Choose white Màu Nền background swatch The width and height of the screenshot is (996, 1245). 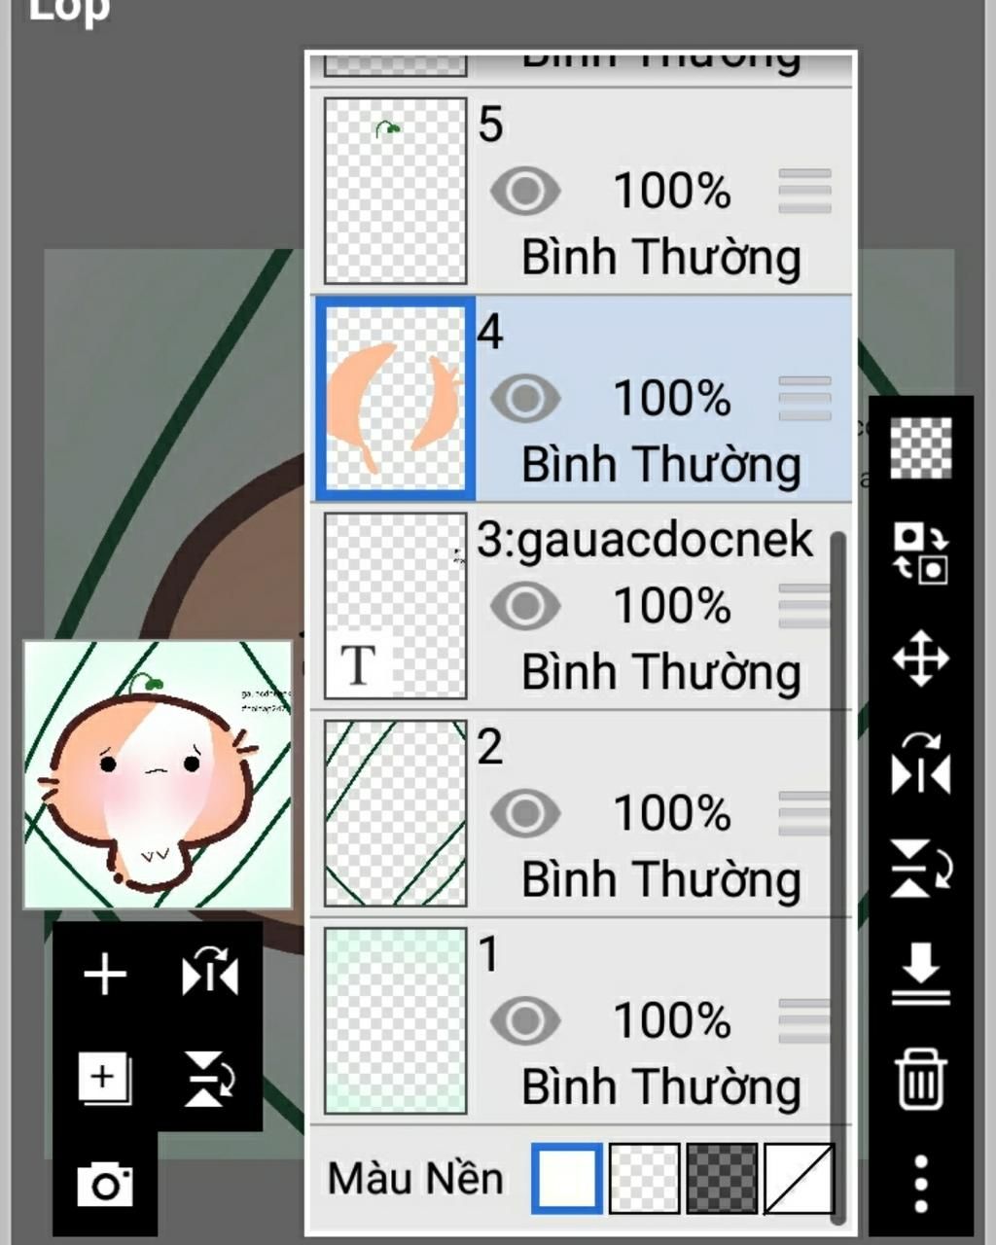click(x=567, y=1179)
